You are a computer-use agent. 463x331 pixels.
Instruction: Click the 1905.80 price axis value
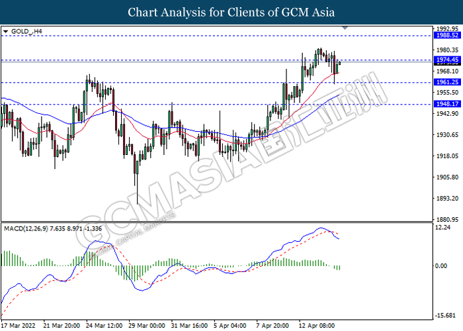pos(447,177)
